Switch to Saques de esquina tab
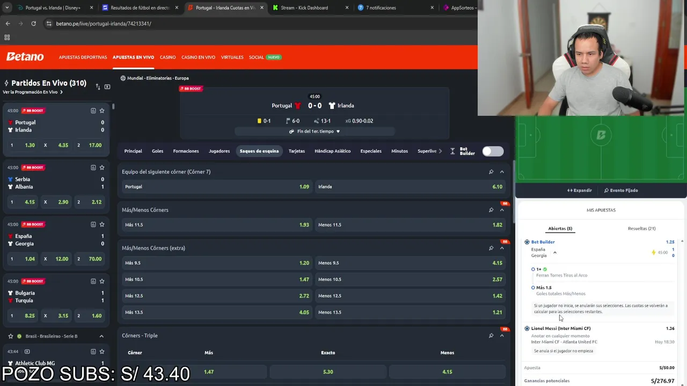 (x=259, y=151)
